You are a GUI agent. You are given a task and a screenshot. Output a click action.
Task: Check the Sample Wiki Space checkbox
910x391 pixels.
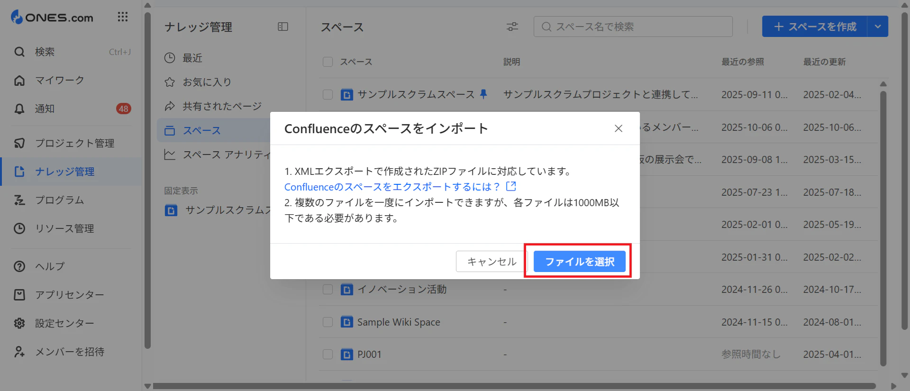click(x=328, y=322)
